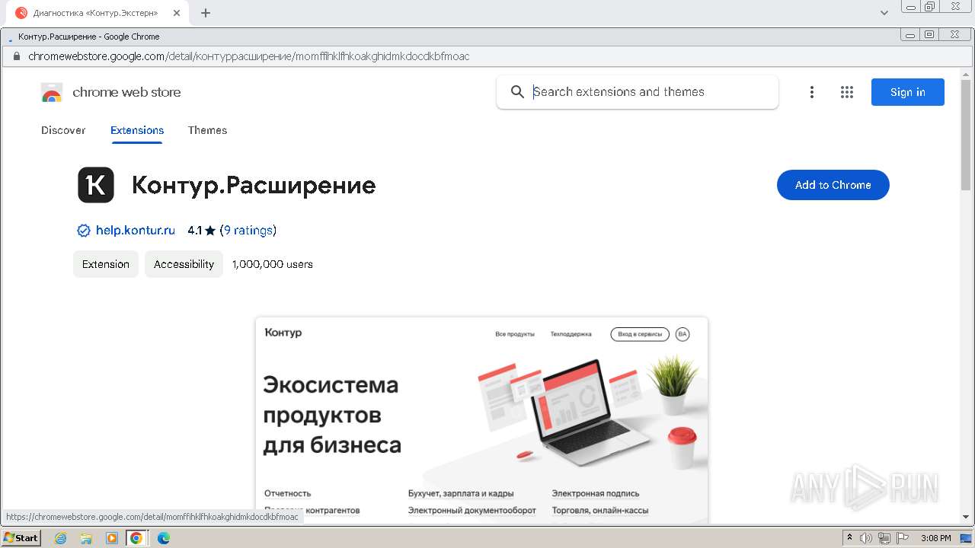
Task: Open a new browser tab
Action: coord(206,13)
